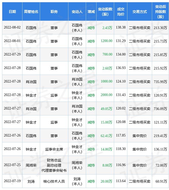
Task: Click the share change value 1200.00
Action: tap(106, 41)
